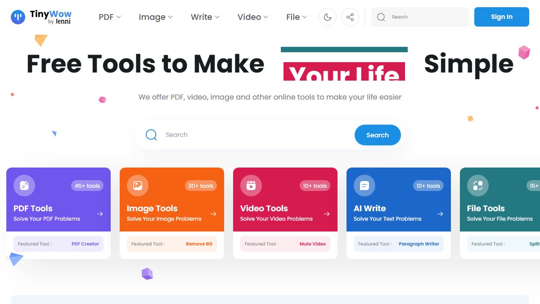
Task: Open the File Tools title link
Action: 486,209
